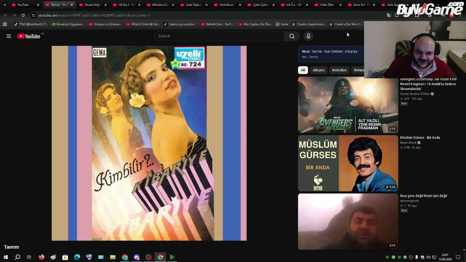Open the Bayar Müzik channel name
The height and width of the screenshot is (262, 466).
[x=408, y=143]
